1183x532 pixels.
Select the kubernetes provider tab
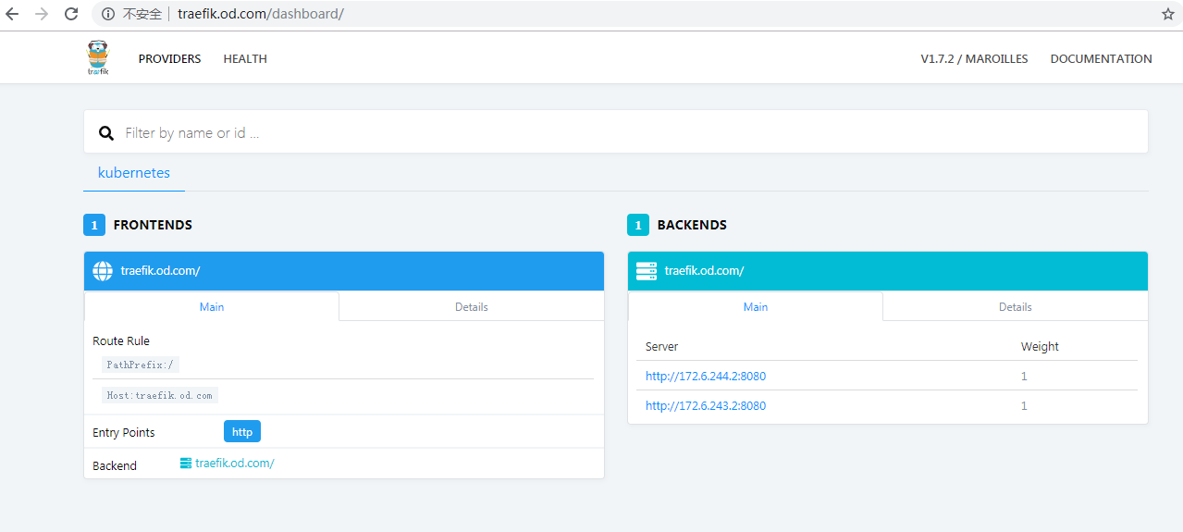134,173
